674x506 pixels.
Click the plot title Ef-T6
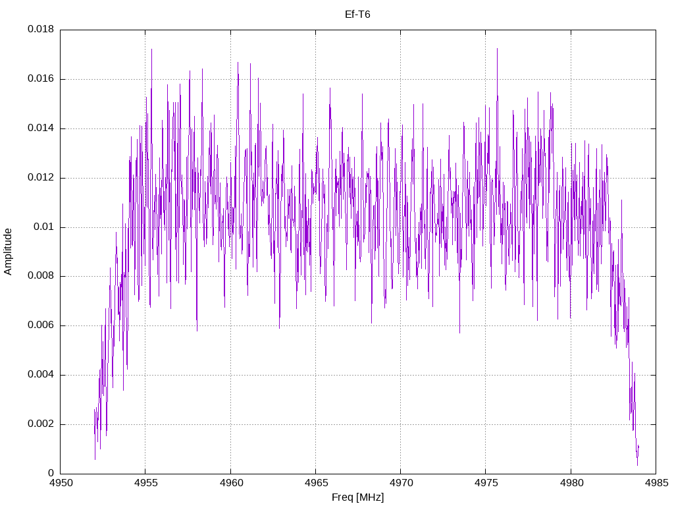[x=357, y=14]
